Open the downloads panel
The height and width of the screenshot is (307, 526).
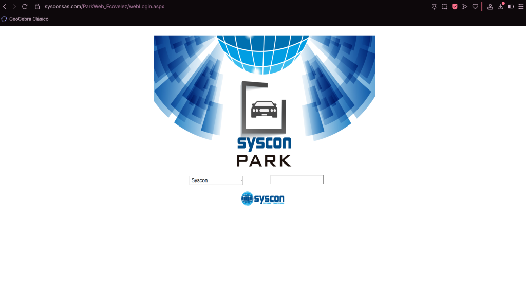pyautogui.click(x=500, y=6)
